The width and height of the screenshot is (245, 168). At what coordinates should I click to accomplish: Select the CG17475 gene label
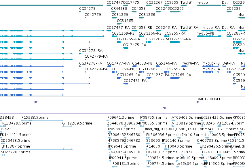click(x=131, y=3)
